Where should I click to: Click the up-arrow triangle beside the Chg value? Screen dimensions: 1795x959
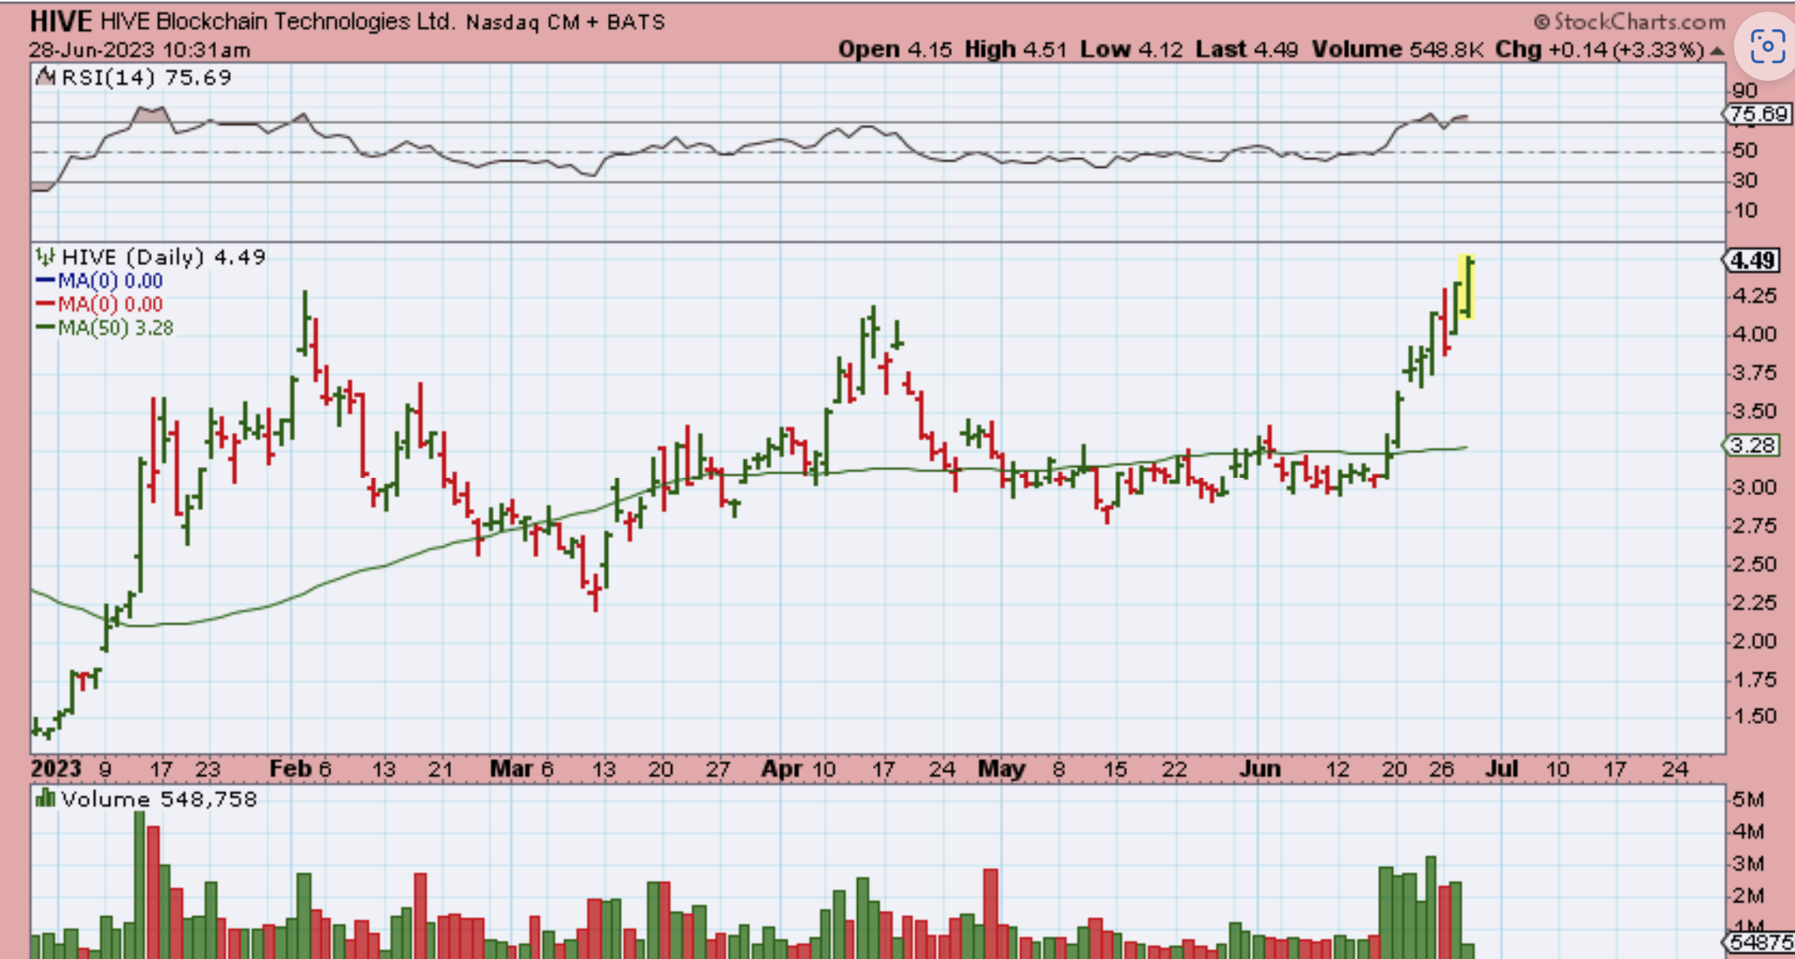tap(1717, 51)
